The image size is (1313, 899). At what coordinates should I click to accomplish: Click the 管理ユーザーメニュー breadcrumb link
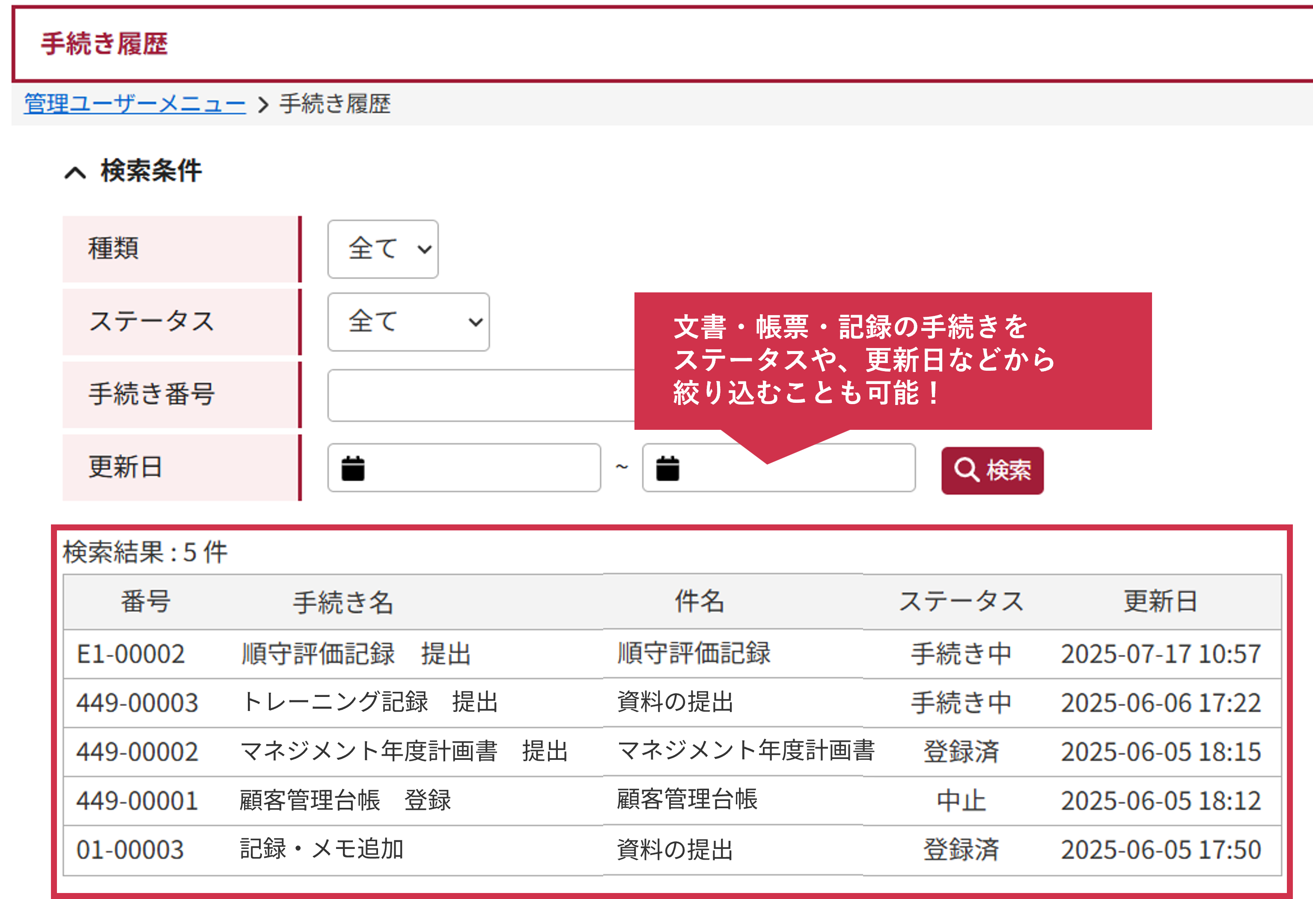pyautogui.click(x=134, y=104)
